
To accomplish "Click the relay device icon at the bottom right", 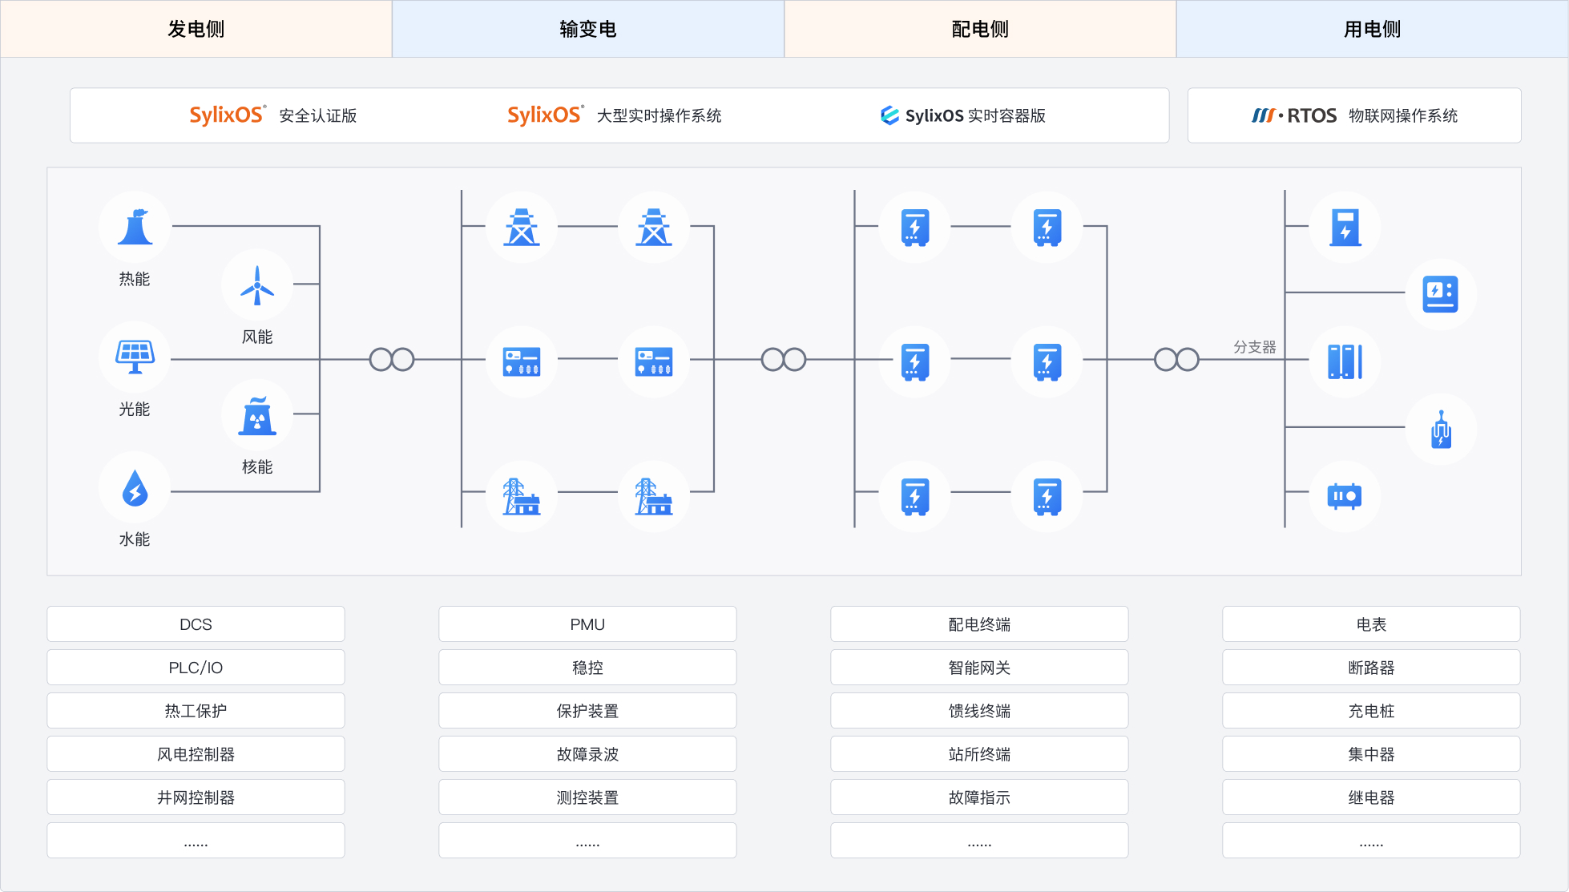I will pyautogui.click(x=1345, y=496).
